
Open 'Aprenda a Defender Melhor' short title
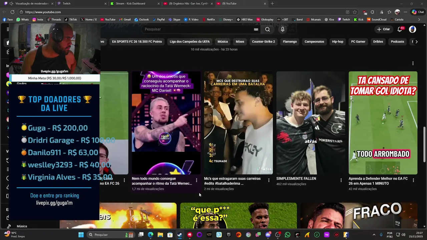click(378, 181)
